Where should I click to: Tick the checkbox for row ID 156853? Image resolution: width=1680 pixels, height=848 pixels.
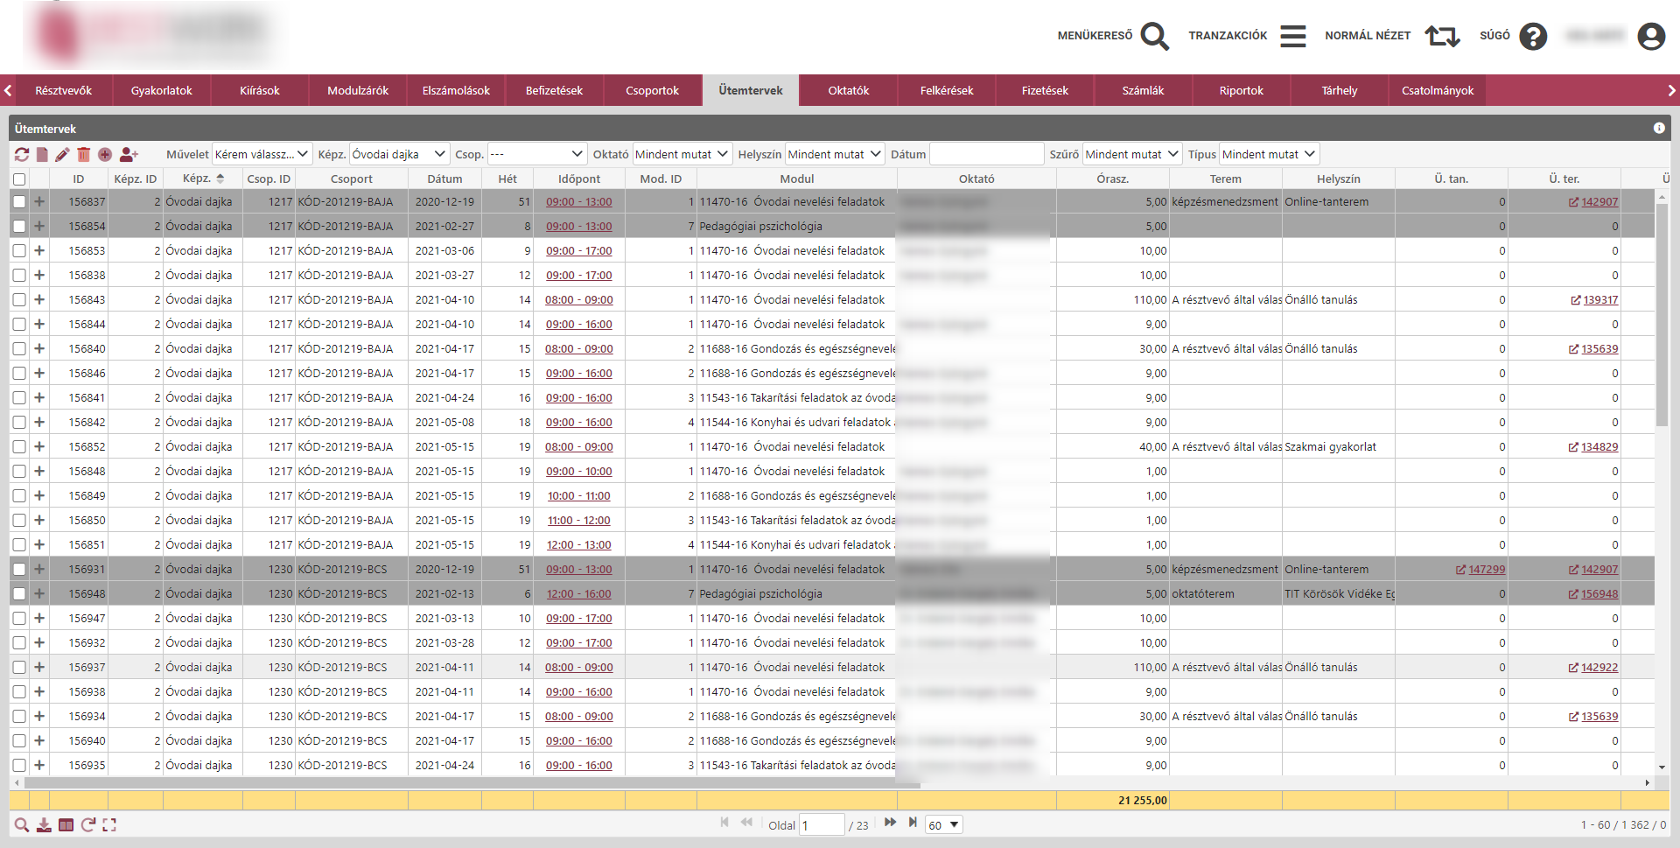(x=19, y=251)
